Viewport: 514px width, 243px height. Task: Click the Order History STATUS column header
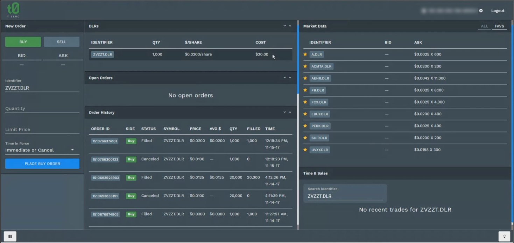tap(148, 129)
